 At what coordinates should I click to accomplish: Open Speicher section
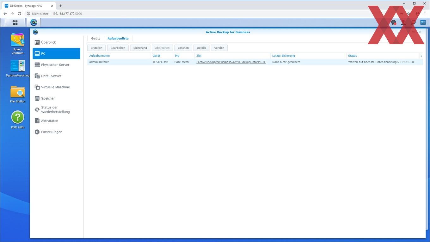coord(56,98)
